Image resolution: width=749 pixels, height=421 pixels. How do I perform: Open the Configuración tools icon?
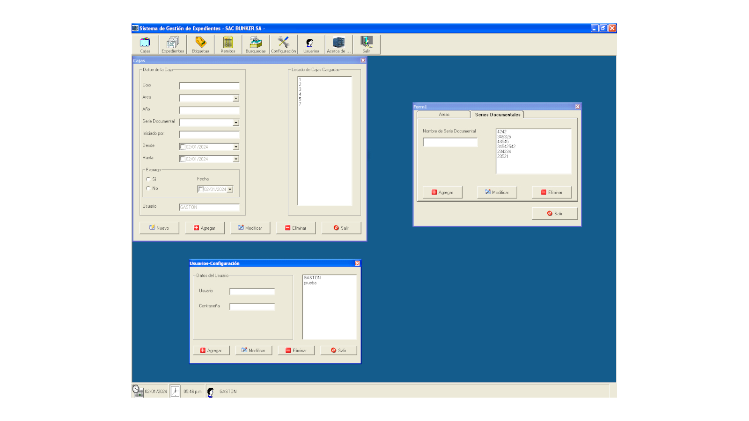pyautogui.click(x=283, y=44)
